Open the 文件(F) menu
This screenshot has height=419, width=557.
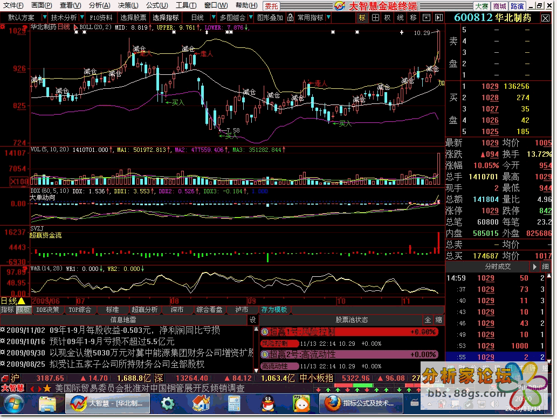[x=13, y=5]
